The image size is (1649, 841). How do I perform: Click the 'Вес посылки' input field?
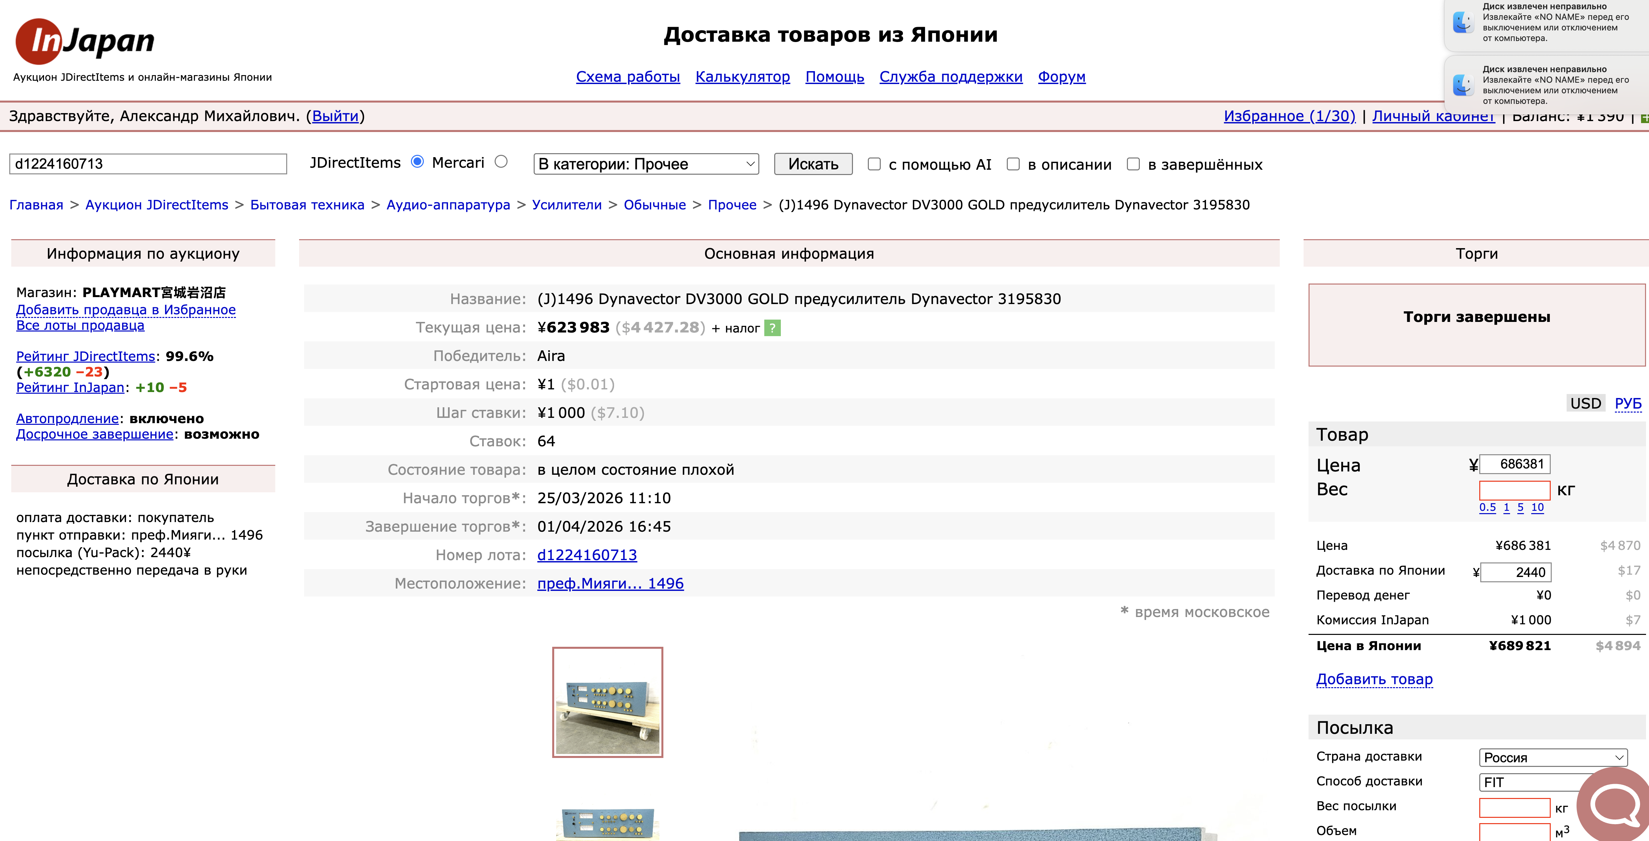1514,808
